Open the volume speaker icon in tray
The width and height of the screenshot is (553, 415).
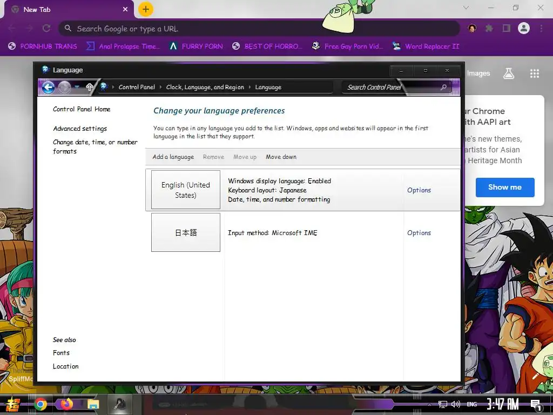pyautogui.click(x=456, y=404)
